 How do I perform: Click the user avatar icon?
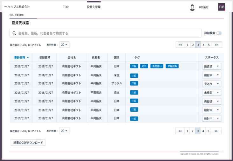coord(192,7)
